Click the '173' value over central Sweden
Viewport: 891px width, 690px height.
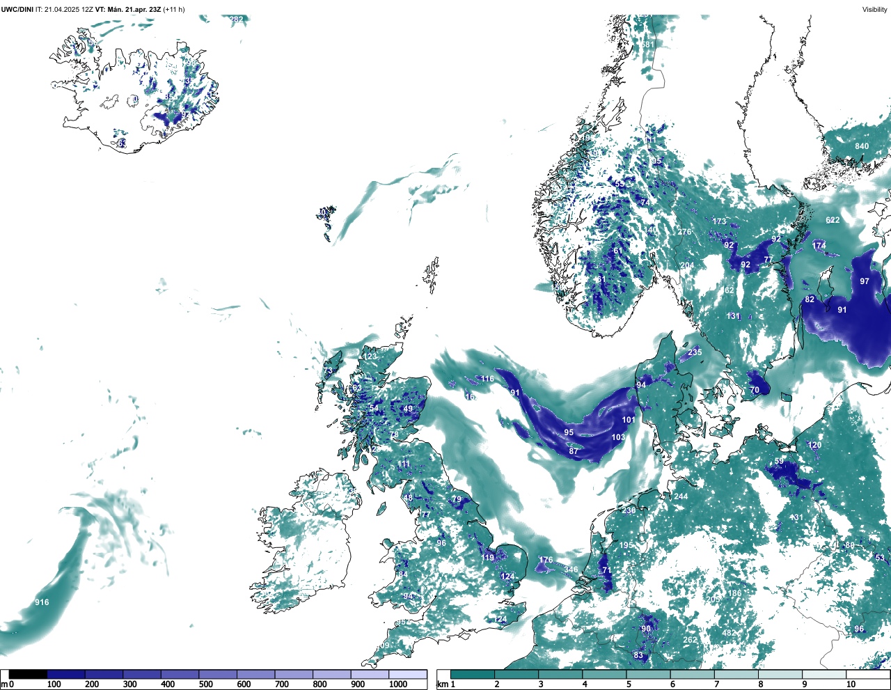tap(719, 221)
